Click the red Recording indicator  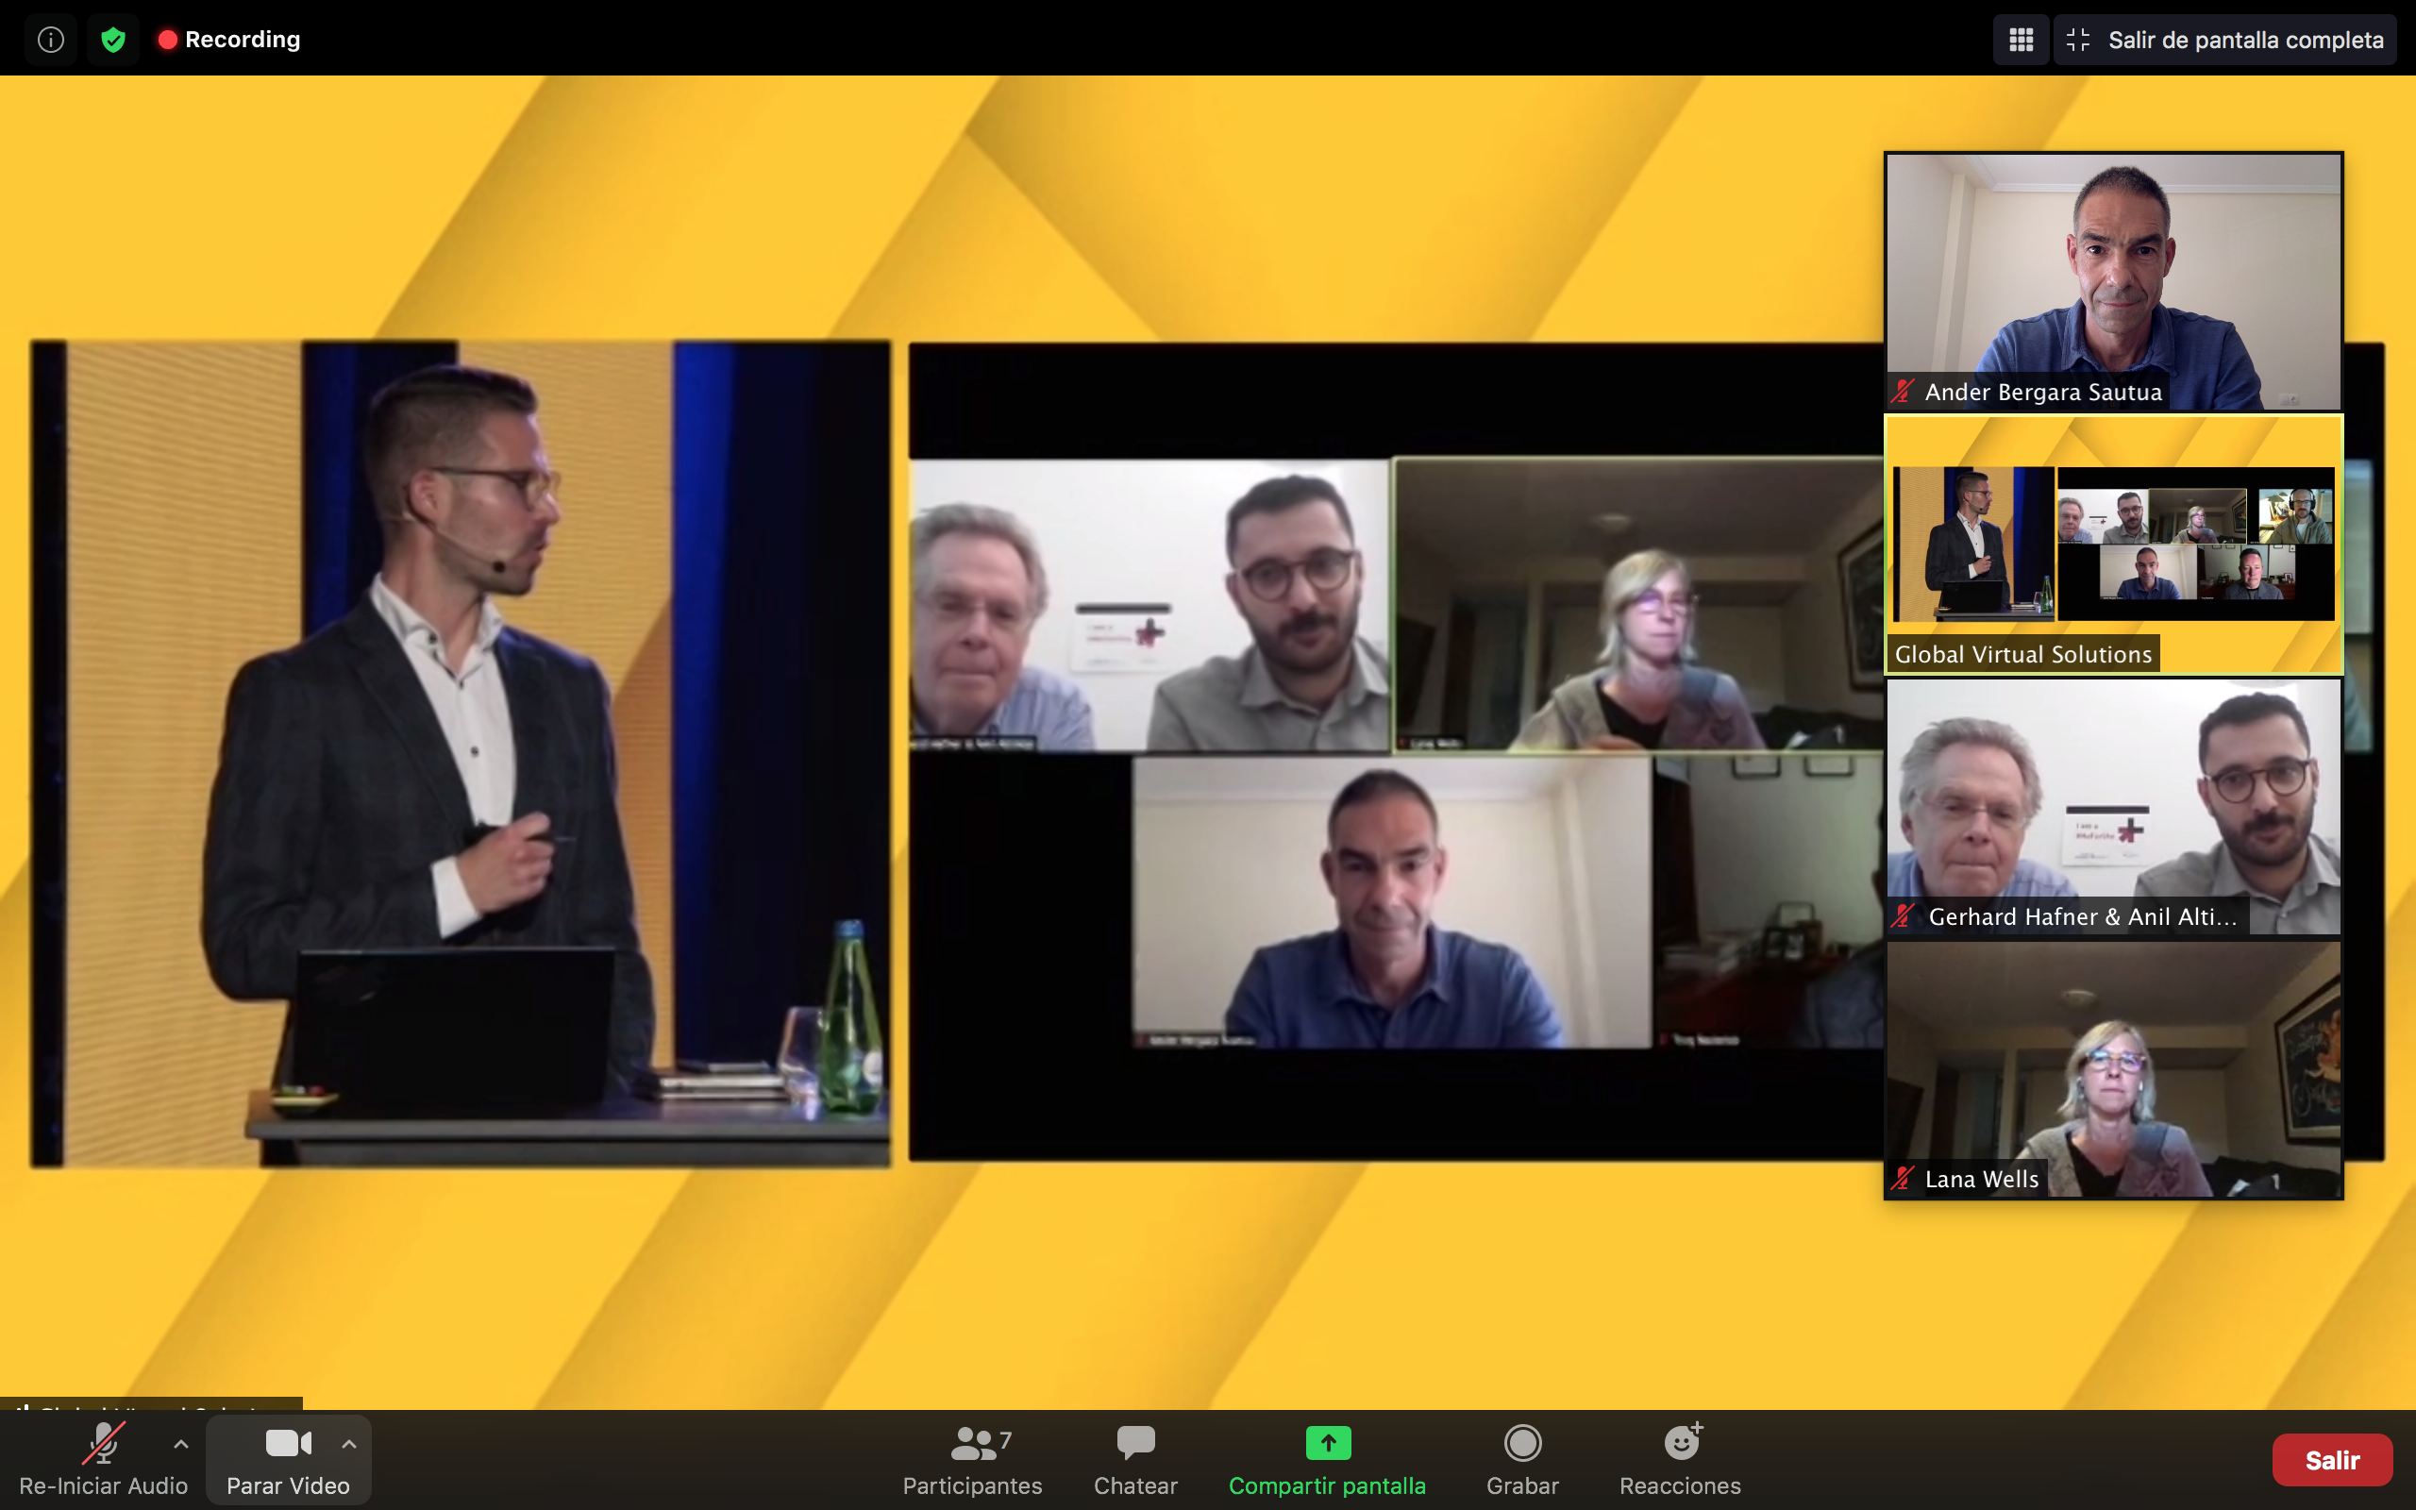pos(228,39)
